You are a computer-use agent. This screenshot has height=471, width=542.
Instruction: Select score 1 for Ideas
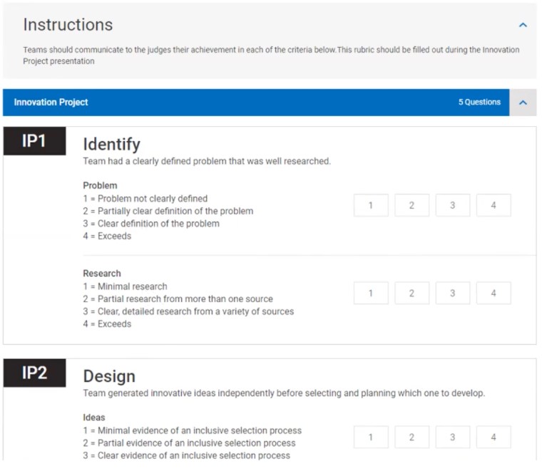[x=371, y=437]
